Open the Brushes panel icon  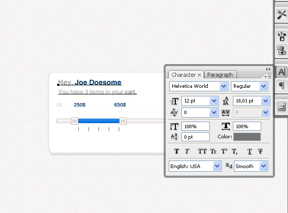click(281, 36)
